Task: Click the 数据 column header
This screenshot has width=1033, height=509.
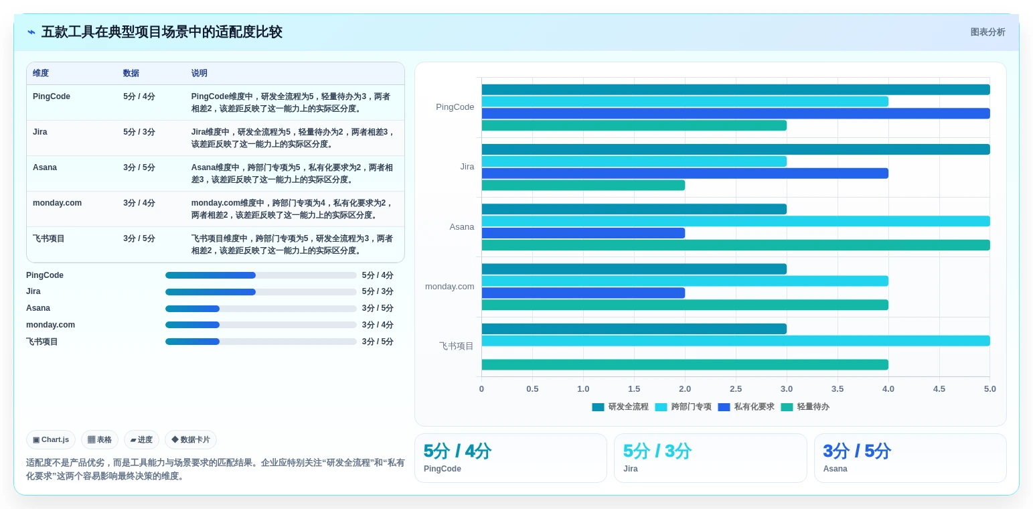Action: pos(131,74)
